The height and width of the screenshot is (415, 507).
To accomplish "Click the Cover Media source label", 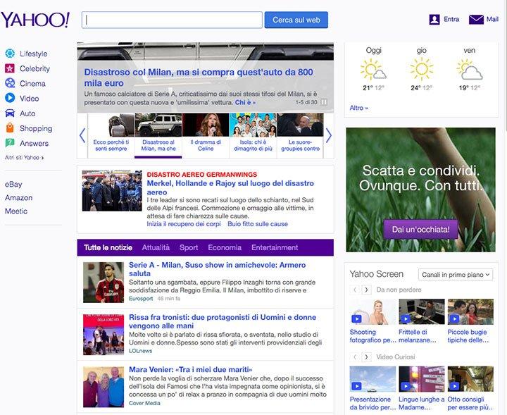I will click(x=144, y=403).
